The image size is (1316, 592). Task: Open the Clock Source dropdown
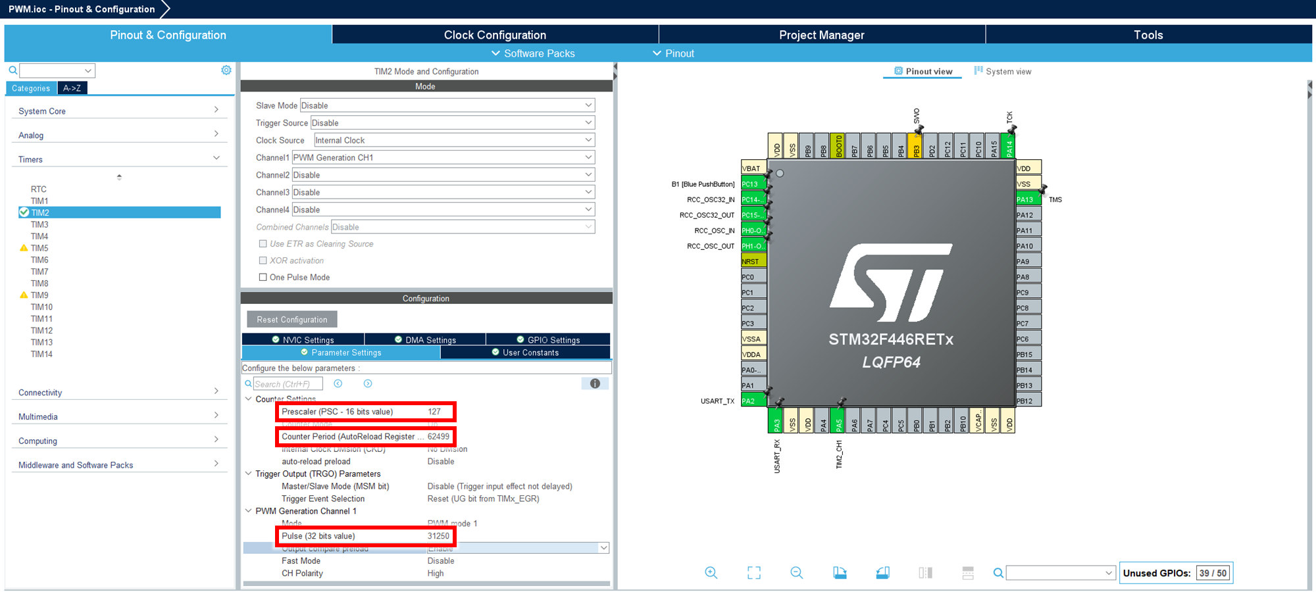click(x=454, y=140)
